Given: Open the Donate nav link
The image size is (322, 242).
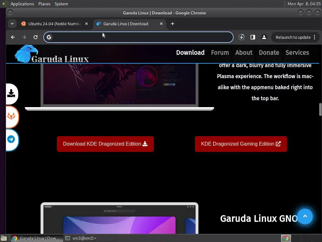Looking at the screenshot, I should (x=269, y=53).
